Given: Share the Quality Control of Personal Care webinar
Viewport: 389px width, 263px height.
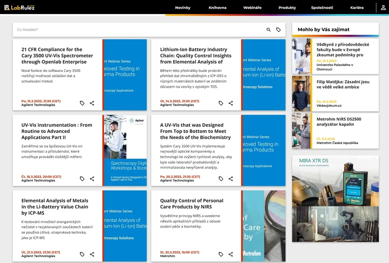Looking at the screenshot, I should point(231,254).
